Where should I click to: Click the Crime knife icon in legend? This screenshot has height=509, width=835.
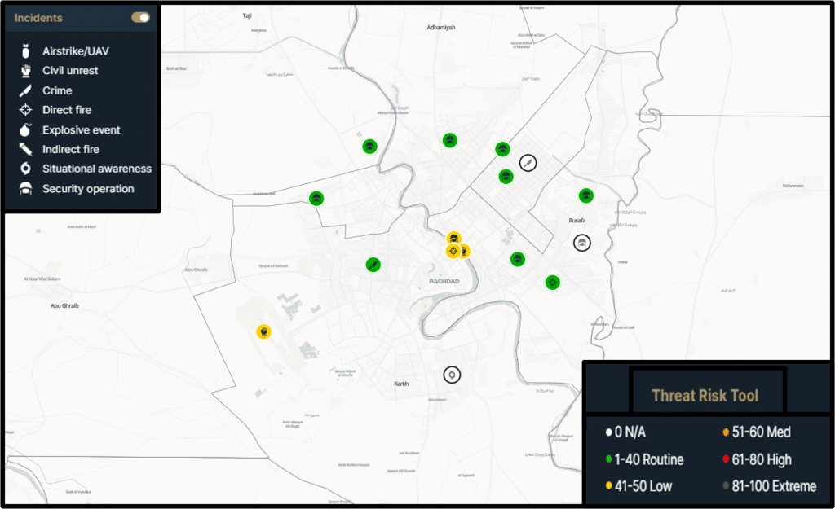(25, 90)
